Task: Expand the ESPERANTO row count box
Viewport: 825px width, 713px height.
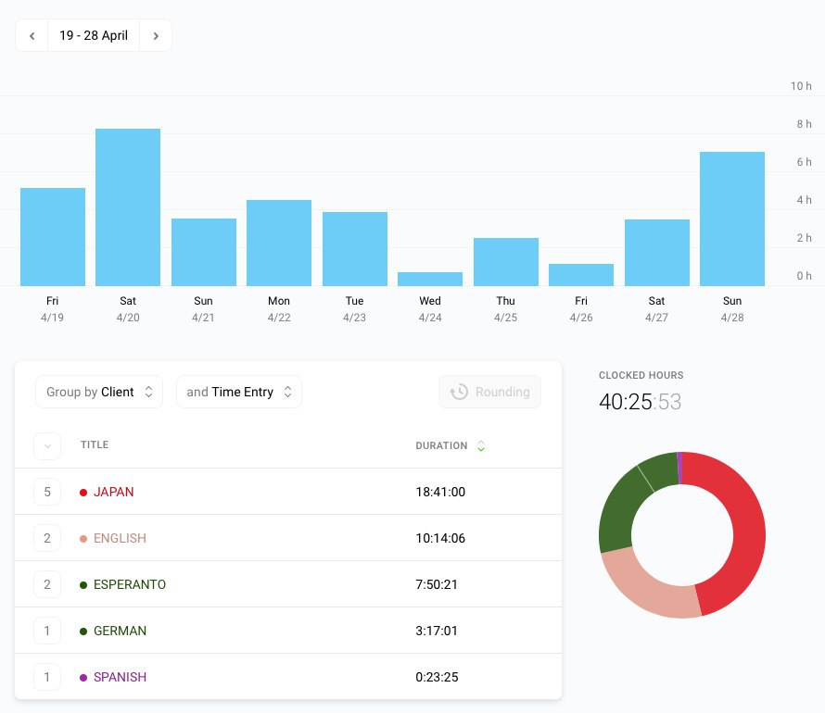Action: pyautogui.click(x=47, y=584)
